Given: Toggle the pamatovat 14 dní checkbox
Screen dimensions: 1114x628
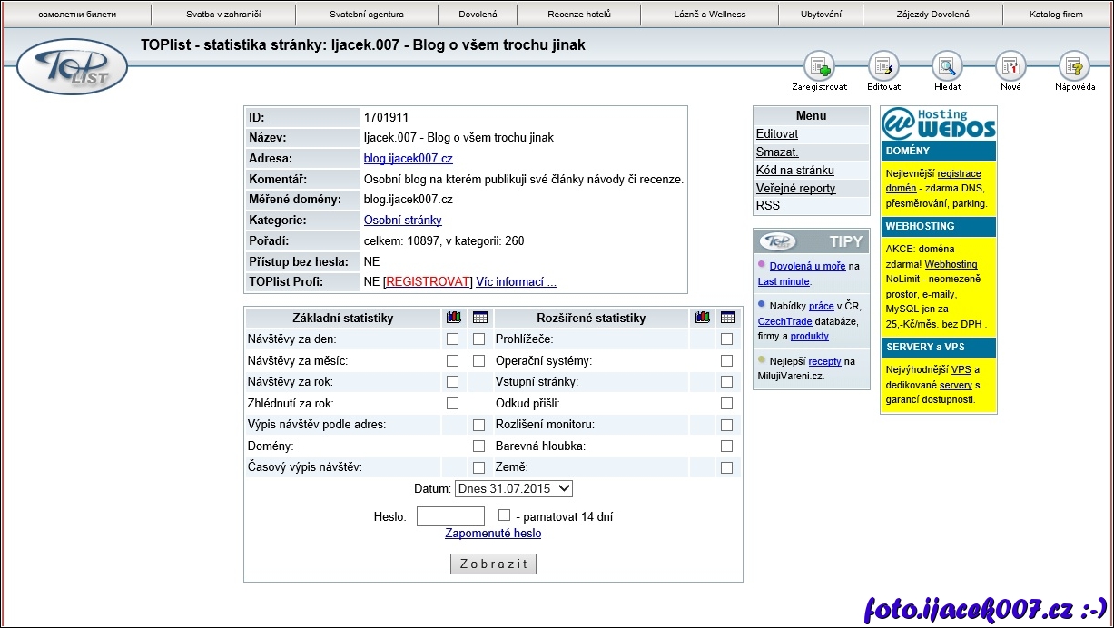Looking at the screenshot, I should pos(505,515).
